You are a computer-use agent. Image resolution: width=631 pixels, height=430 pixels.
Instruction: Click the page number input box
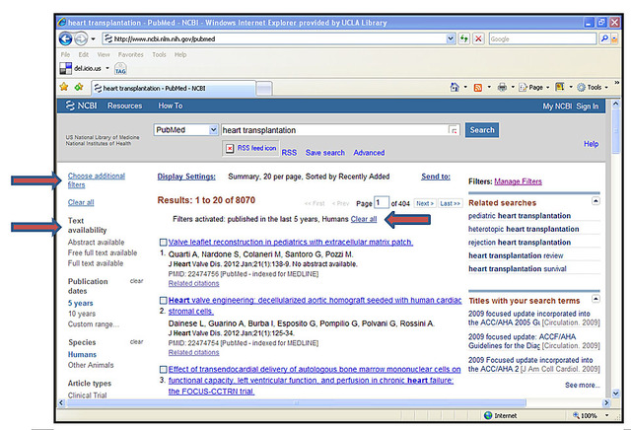382,202
